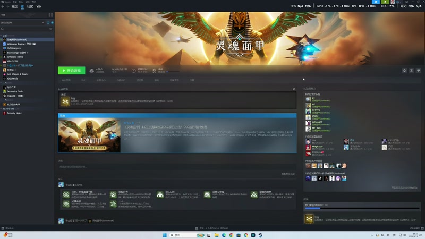The height and width of the screenshot is (239, 425).
Task: Switch library sidebar to grid view
Action: 50,15
